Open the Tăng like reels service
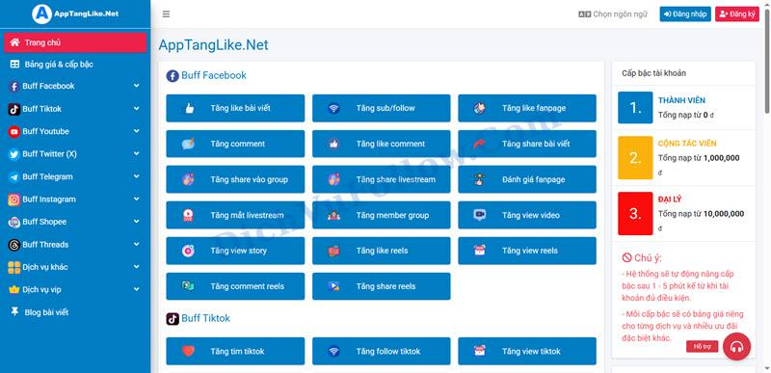 [x=381, y=251]
